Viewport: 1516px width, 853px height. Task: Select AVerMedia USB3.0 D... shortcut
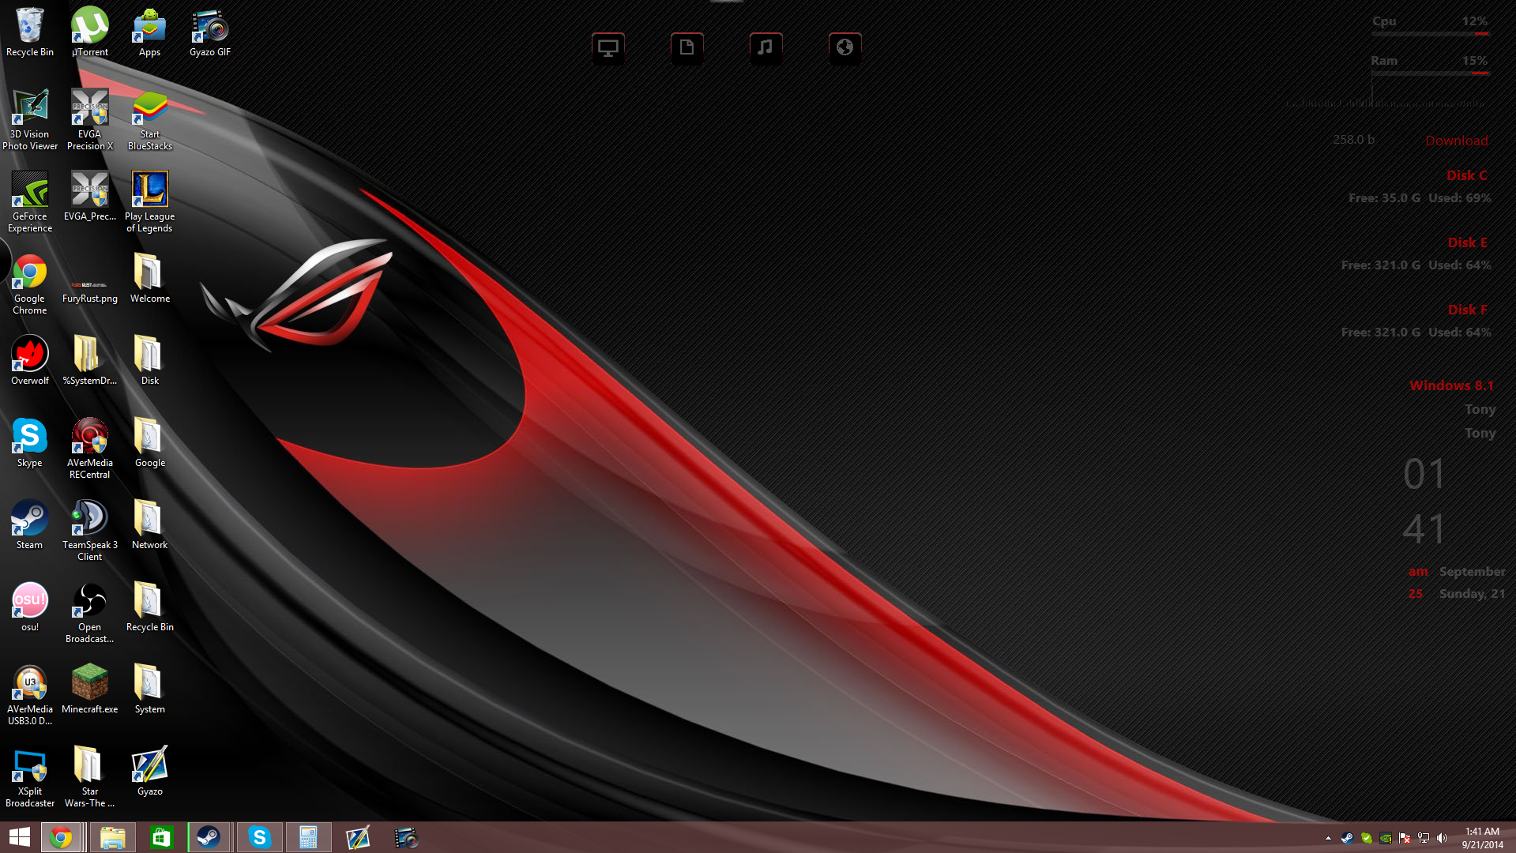pyautogui.click(x=30, y=694)
